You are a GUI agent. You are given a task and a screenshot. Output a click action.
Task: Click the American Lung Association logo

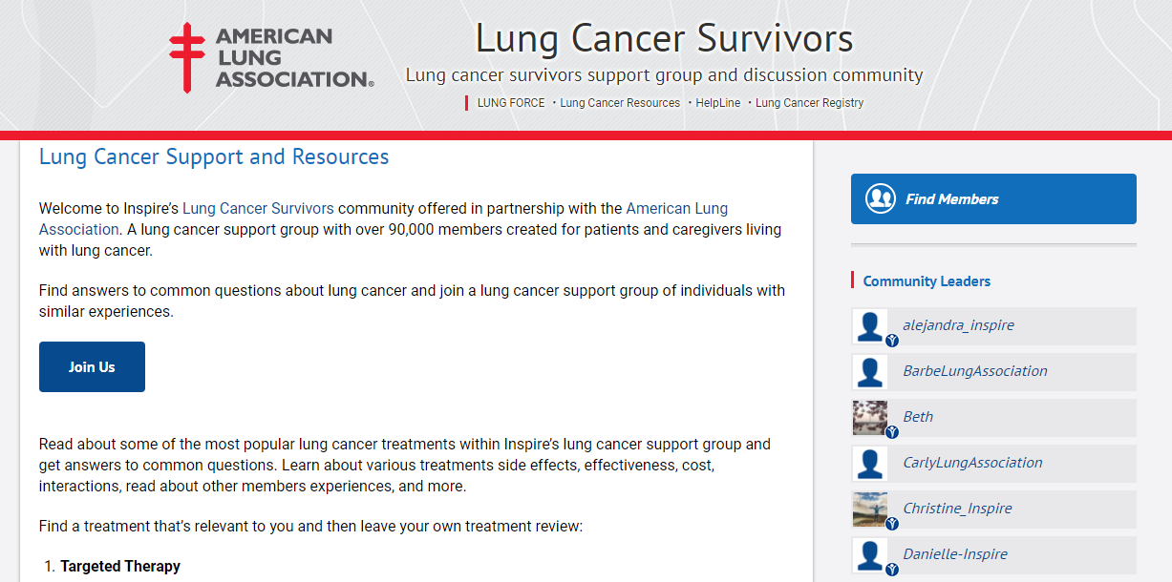(271, 59)
